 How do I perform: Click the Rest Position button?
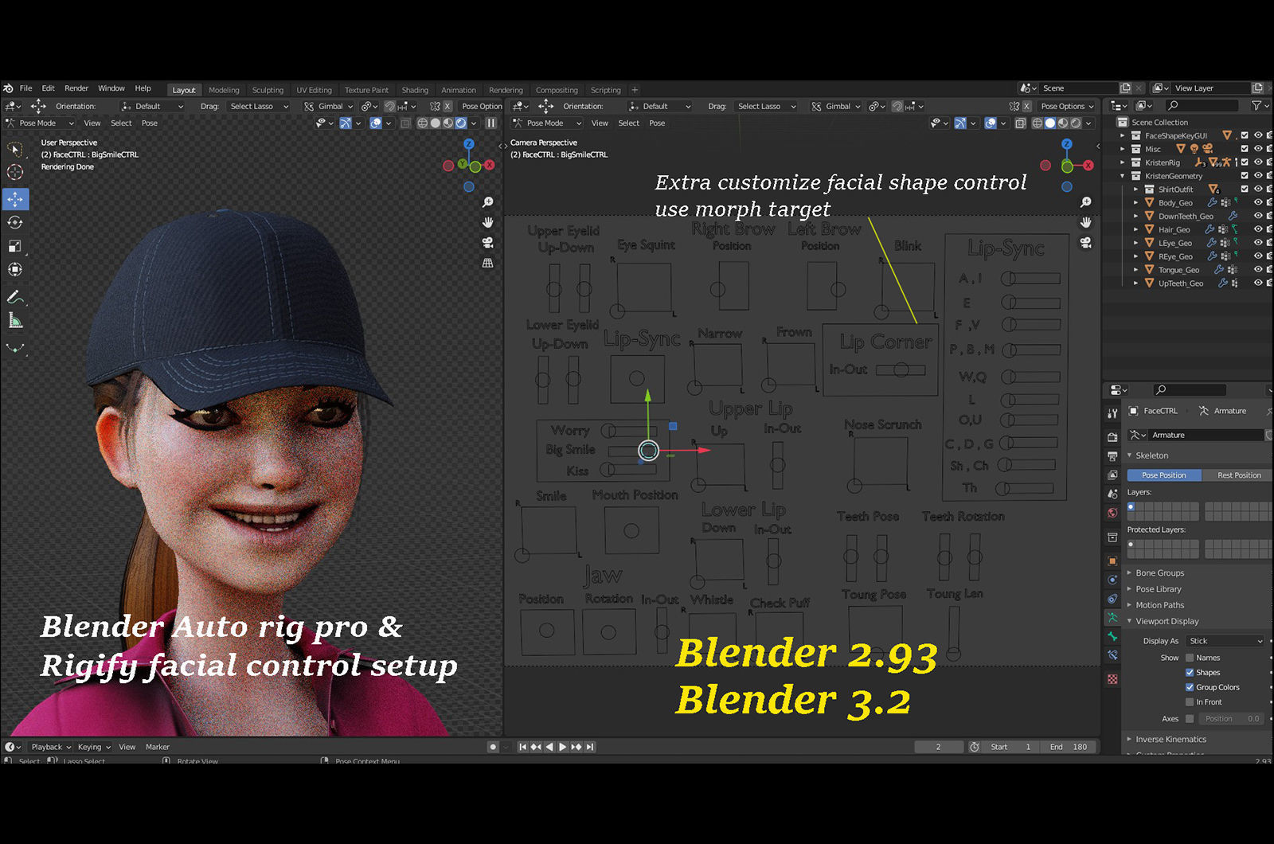pos(1238,475)
